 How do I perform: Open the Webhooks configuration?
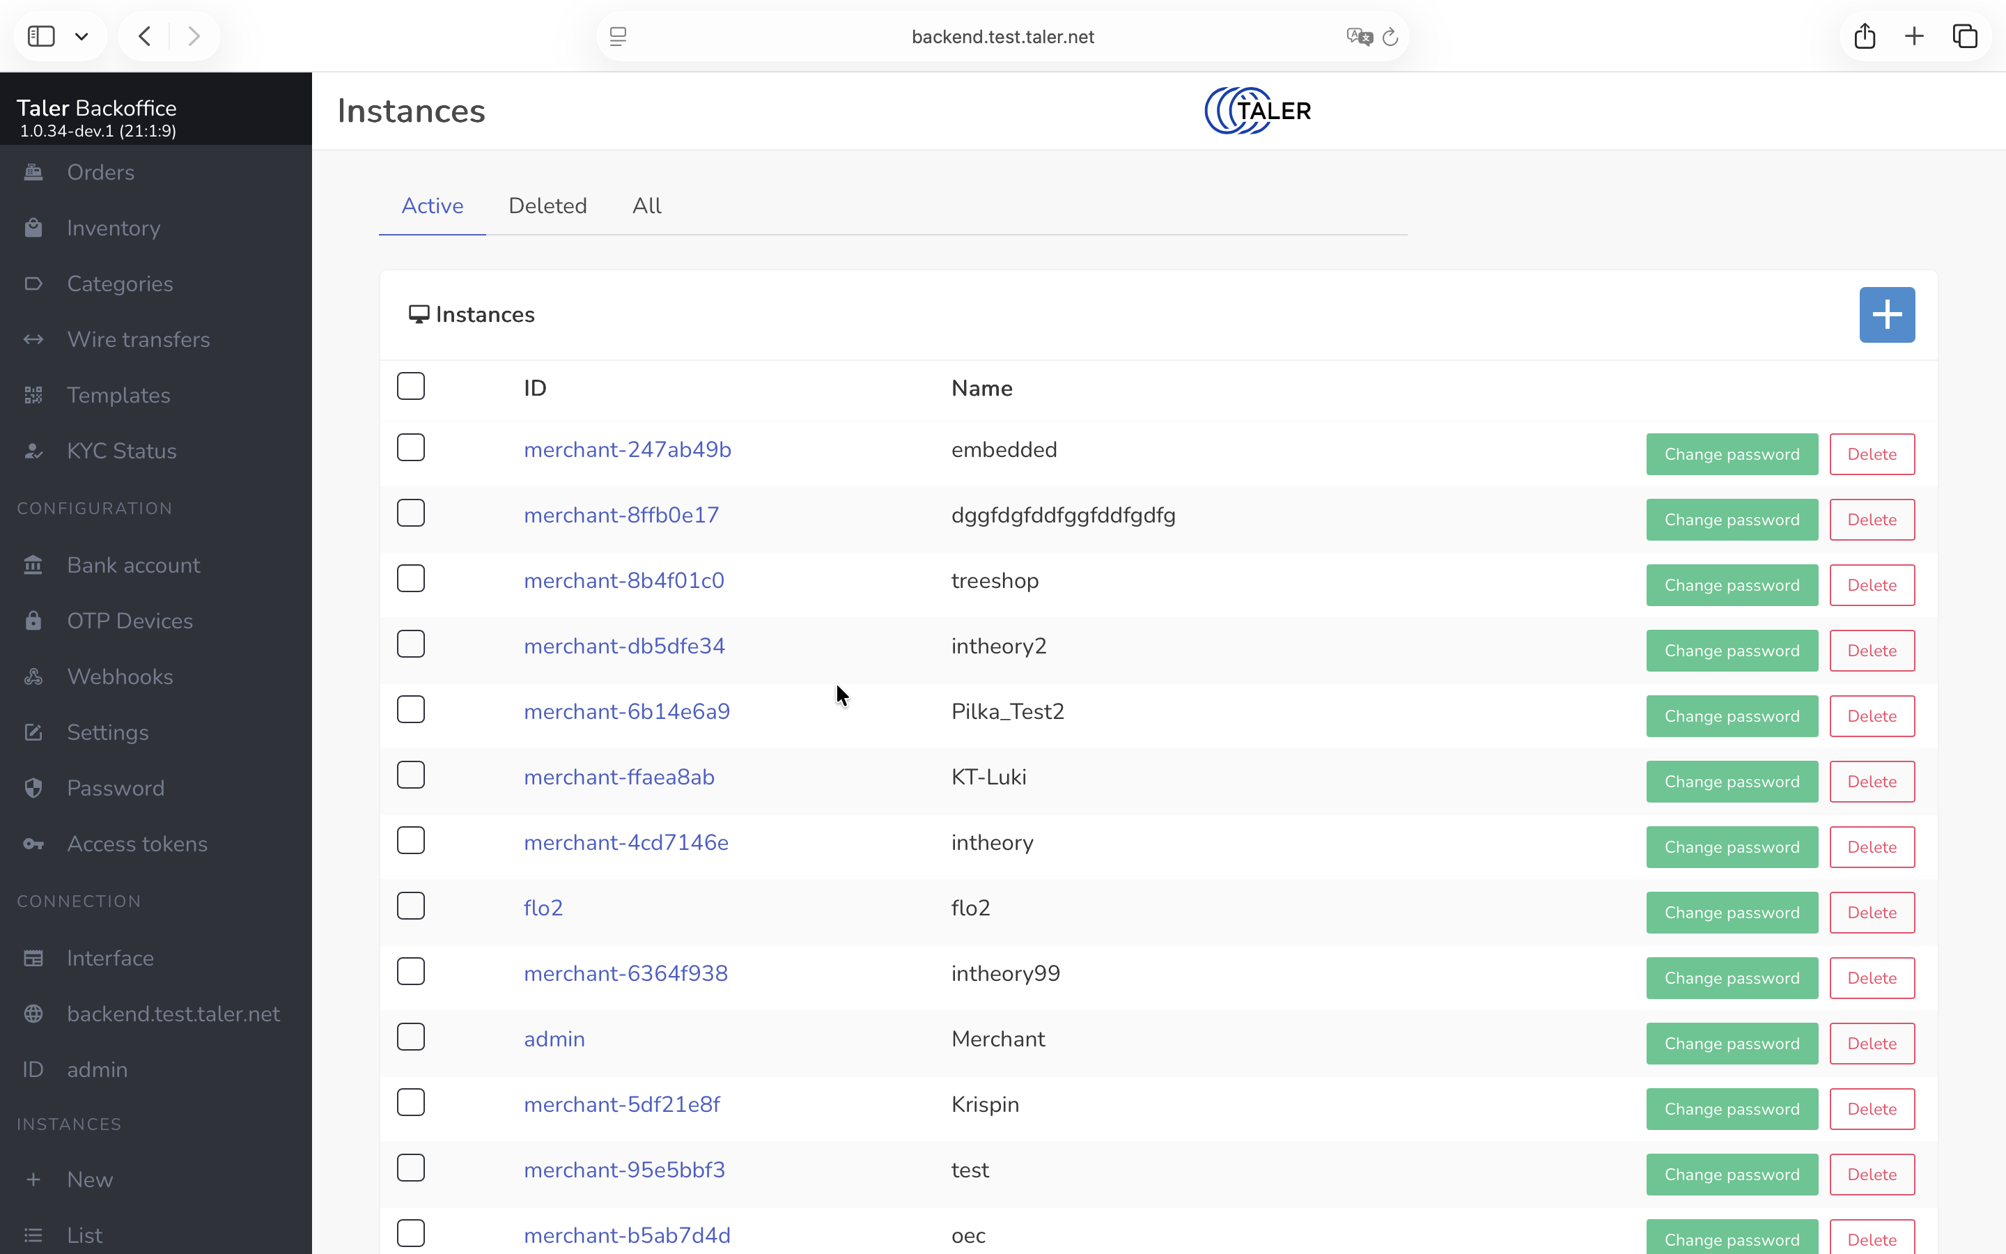tap(119, 676)
